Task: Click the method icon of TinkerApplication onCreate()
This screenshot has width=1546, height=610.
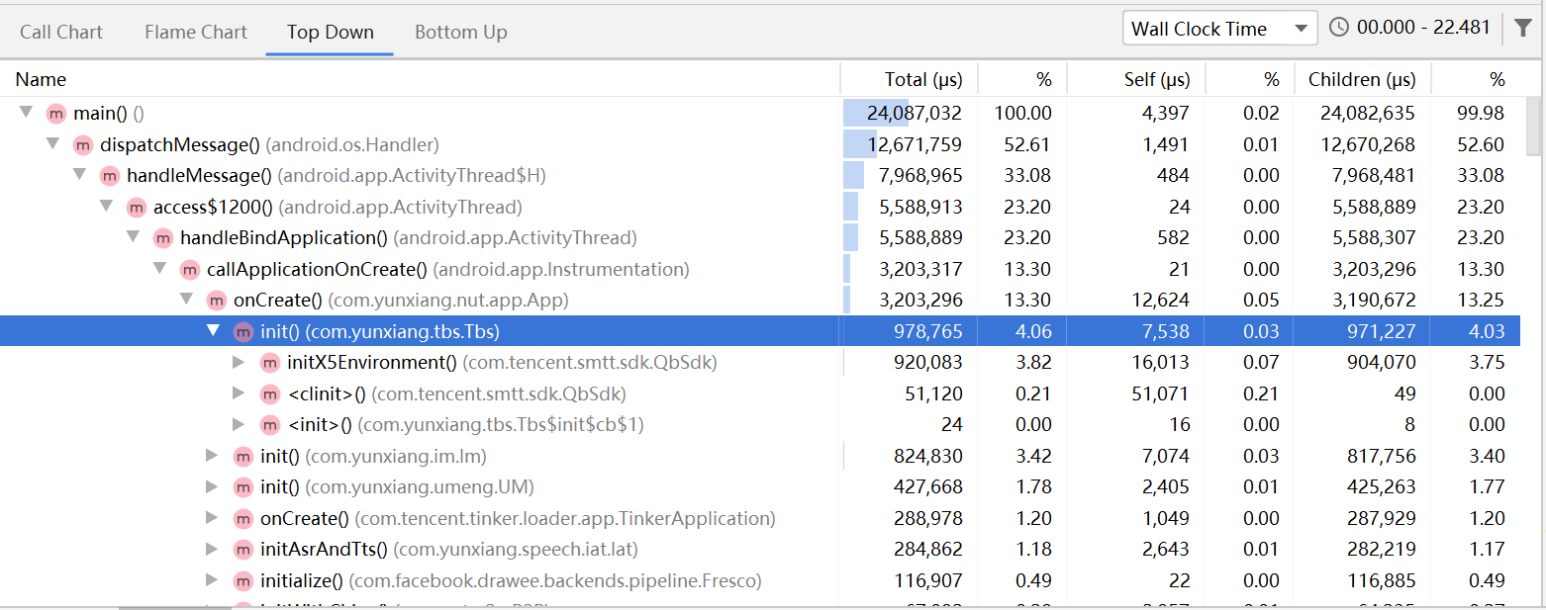Action: click(243, 519)
